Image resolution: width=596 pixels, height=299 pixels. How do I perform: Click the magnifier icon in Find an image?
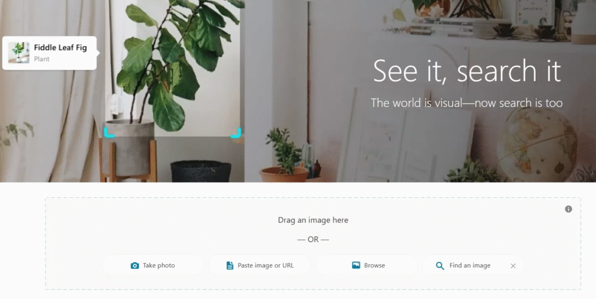tap(440, 266)
